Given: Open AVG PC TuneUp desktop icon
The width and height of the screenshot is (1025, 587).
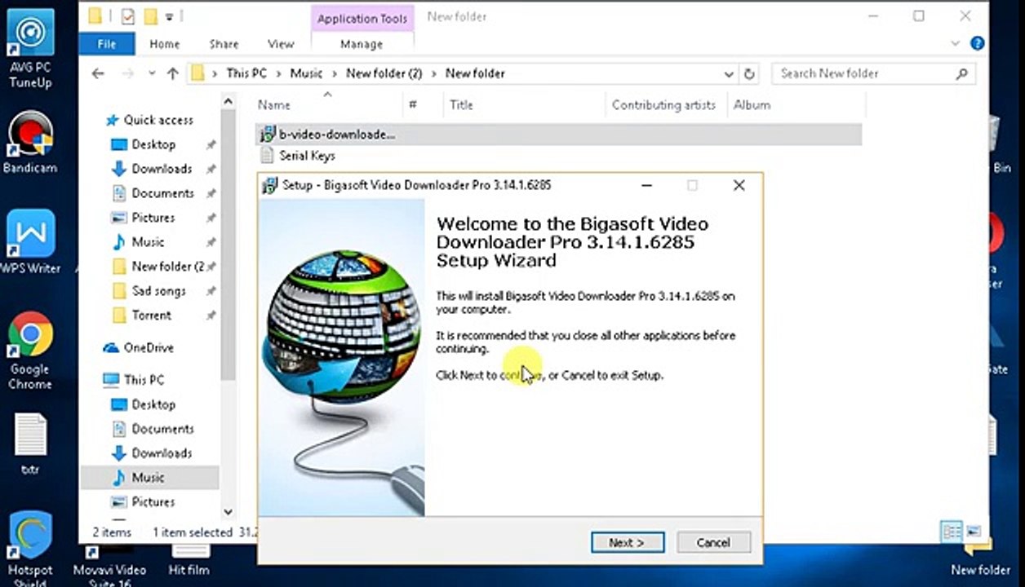Looking at the screenshot, I should pos(30,51).
